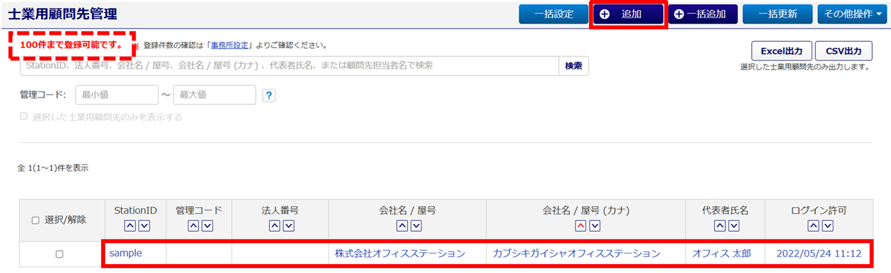
Task: Check the sample row checkbox
Action: click(x=59, y=254)
